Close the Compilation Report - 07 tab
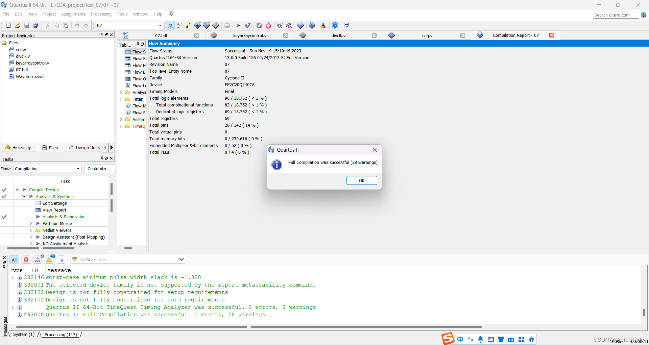The image size is (649, 345). [552, 35]
